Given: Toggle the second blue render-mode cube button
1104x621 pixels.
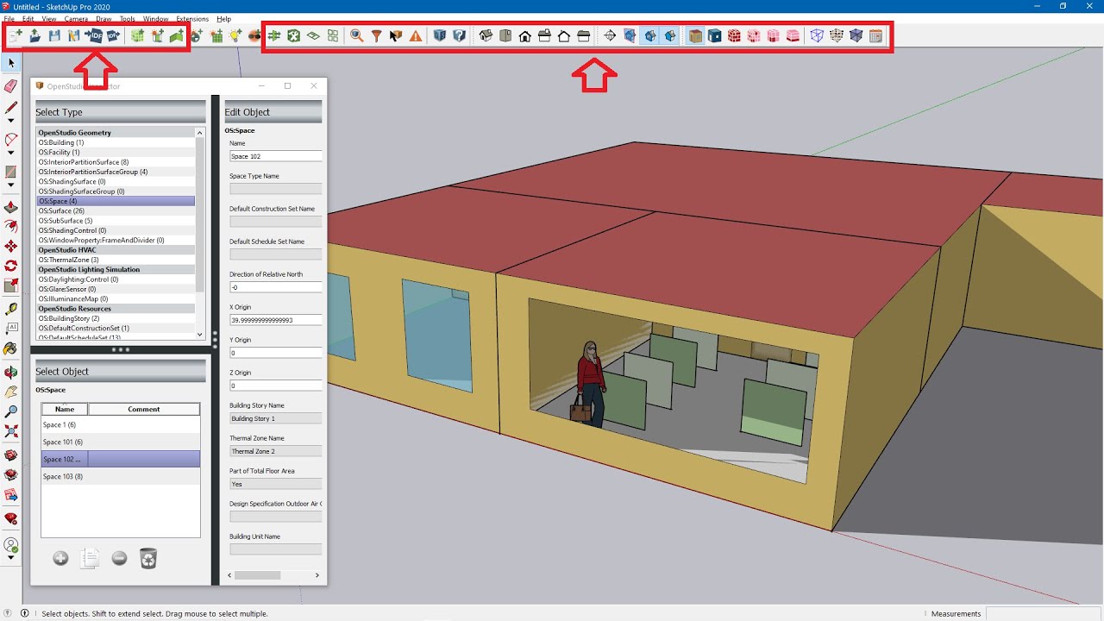Looking at the screenshot, I should coord(670,35).
